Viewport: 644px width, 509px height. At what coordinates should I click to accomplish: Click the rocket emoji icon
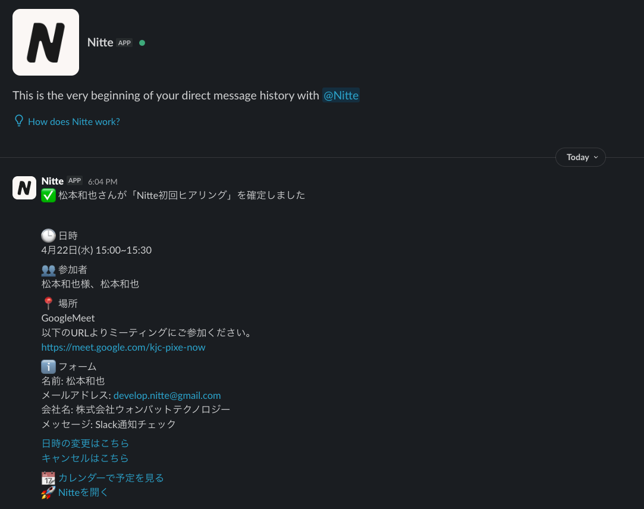click(x=49, y=492)
